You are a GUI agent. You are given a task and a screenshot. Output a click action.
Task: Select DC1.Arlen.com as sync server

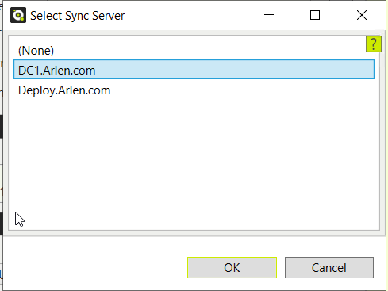click(194, 70)
